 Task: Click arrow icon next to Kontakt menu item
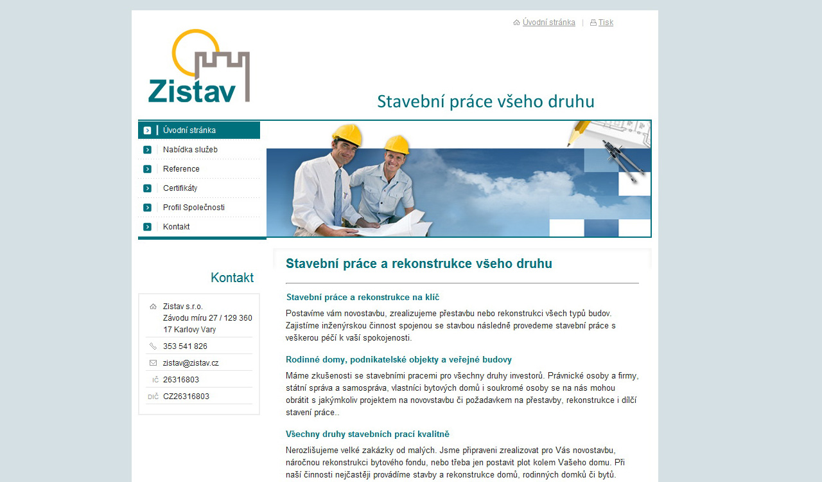(x=147, y=227)
